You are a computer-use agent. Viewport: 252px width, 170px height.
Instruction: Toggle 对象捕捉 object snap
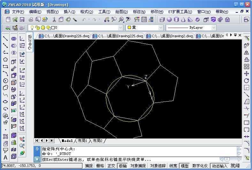138,166
